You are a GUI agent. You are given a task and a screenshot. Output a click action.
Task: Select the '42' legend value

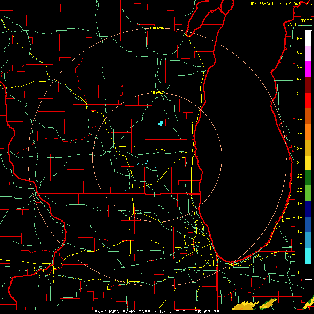pyautogui.click(x=300, y=121)
